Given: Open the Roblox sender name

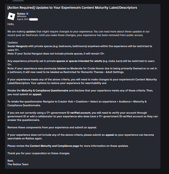Looking at the screenshot, I should click(21, 14).
